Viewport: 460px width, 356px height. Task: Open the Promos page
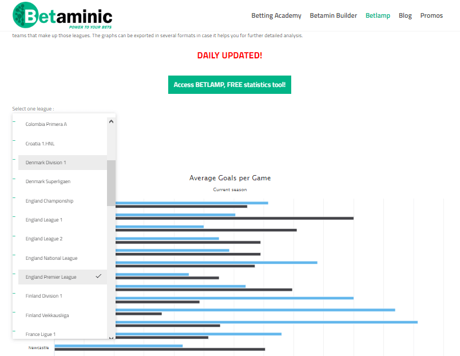[431, 15]
